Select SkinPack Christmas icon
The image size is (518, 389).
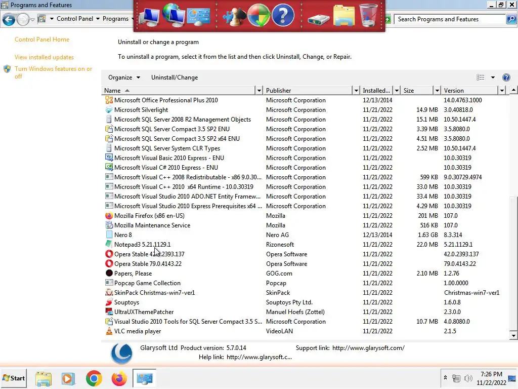click(x=109, y=292)
